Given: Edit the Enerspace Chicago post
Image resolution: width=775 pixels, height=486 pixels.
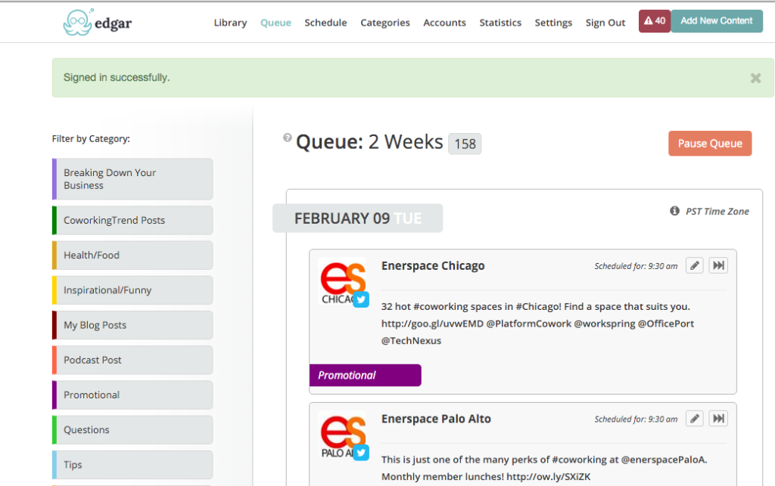Looking at the screenshot, I should coord(695,265).
